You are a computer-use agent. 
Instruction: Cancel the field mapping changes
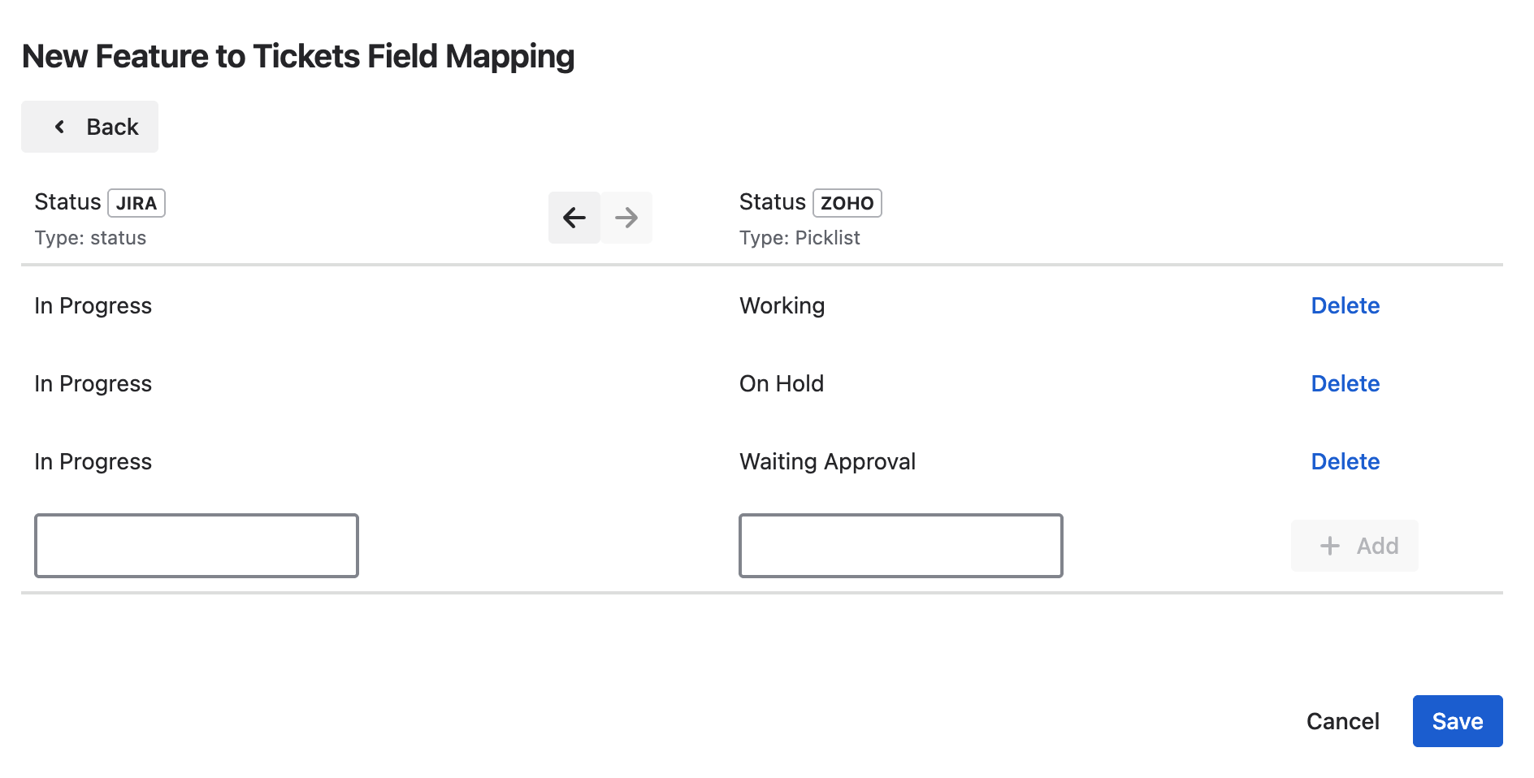[x=1342, y=721]
